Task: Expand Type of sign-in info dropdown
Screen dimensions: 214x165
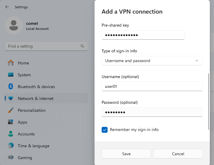Action: coord(152,61)
